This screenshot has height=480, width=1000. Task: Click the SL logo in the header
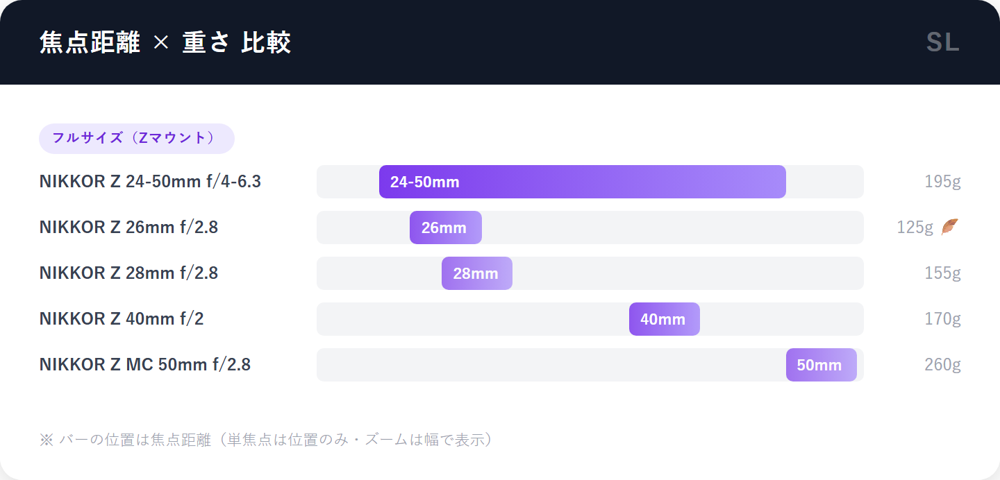(x=943, y=43)
